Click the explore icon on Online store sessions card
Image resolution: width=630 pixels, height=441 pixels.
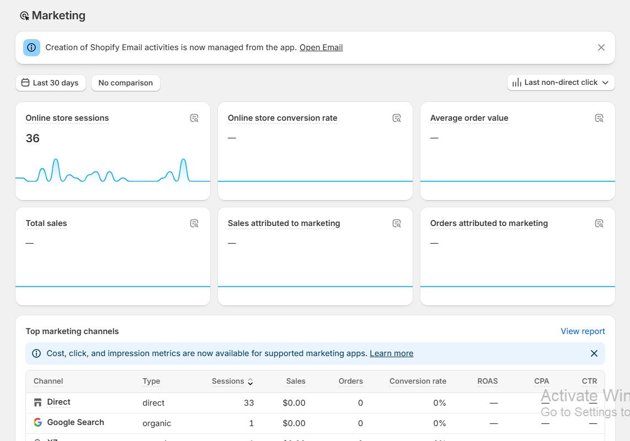click(194, 118)
